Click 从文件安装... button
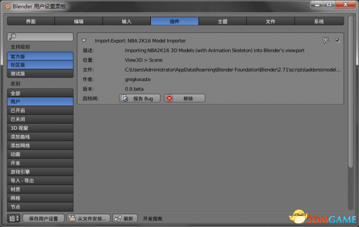The width and height of the screenshot is (359, 227). [89, 218]
